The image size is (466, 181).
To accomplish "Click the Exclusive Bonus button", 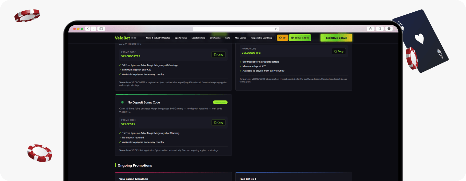I will [x=336, y=38].
